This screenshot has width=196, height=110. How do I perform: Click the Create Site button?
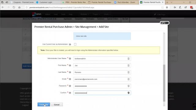coord(43,105)
